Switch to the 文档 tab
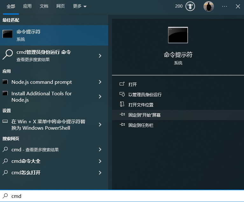 (x=44, y=6)
